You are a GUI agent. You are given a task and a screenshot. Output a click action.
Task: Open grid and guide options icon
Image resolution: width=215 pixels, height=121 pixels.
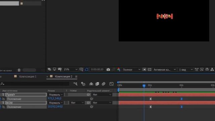81,70
